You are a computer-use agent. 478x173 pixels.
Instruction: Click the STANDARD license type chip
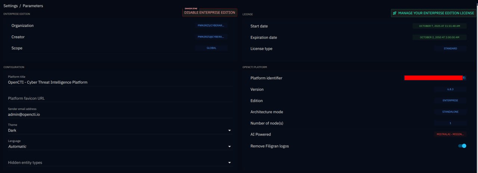click(450, 49)
